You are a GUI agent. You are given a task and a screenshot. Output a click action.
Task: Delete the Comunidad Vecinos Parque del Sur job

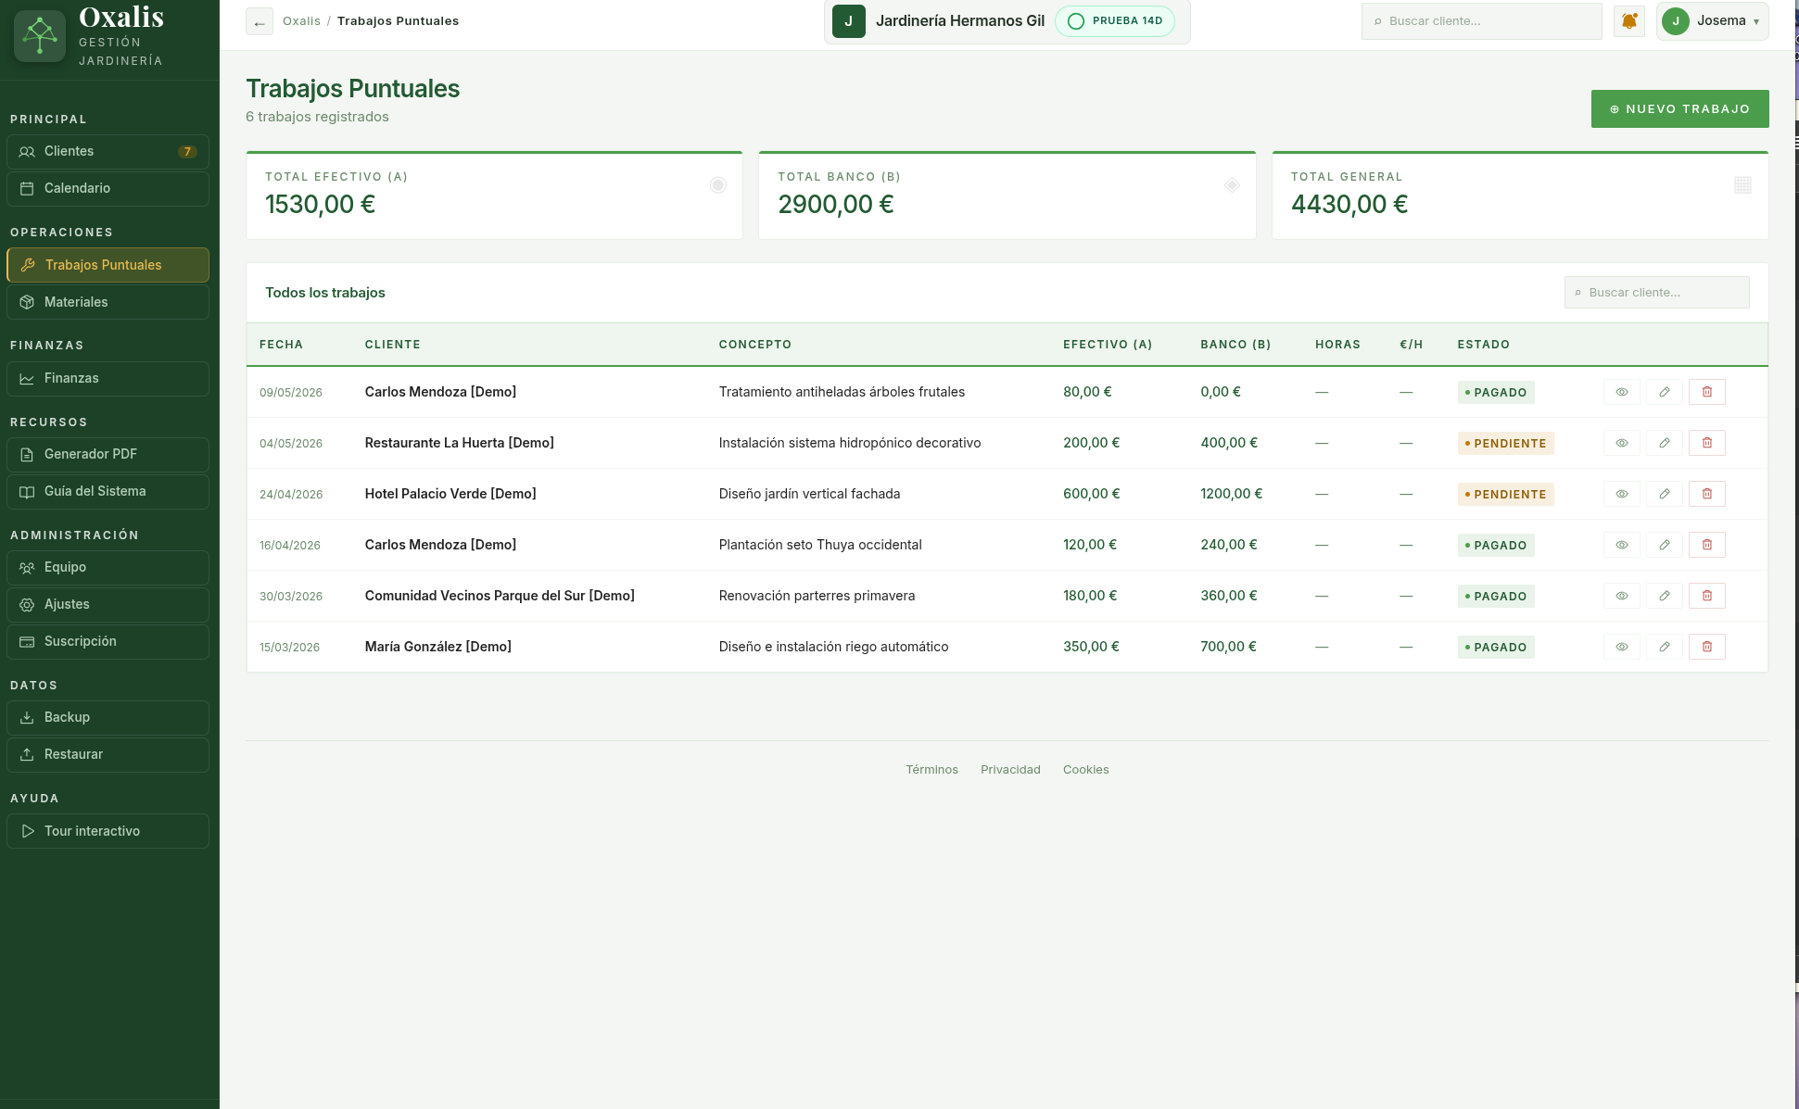(1706, 596)
